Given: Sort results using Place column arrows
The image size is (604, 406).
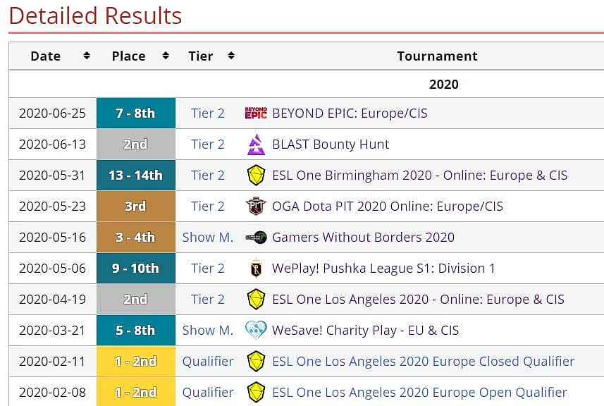Looking at the screenshot, I should click(166, 56).
